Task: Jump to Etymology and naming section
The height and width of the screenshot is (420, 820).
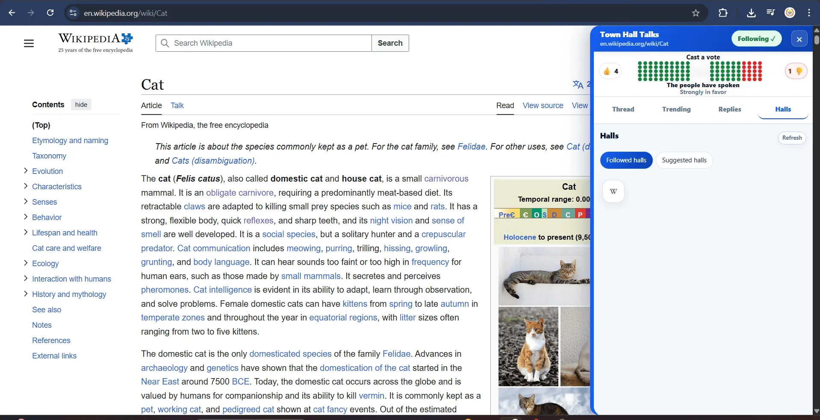Action: (70, 141)
